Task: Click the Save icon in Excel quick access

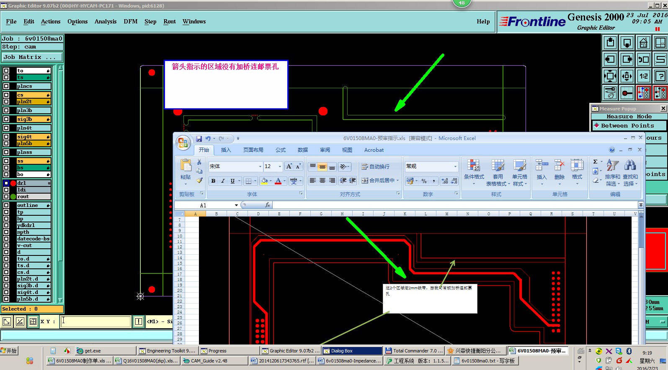Action: 199,138
